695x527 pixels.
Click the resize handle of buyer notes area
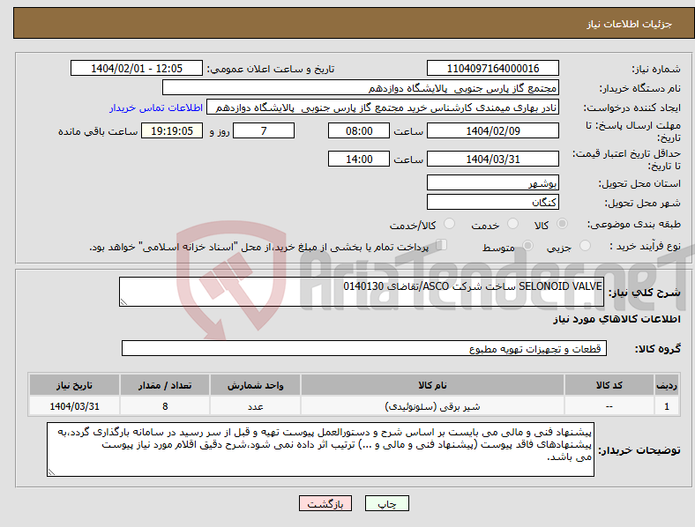point(51,472)
